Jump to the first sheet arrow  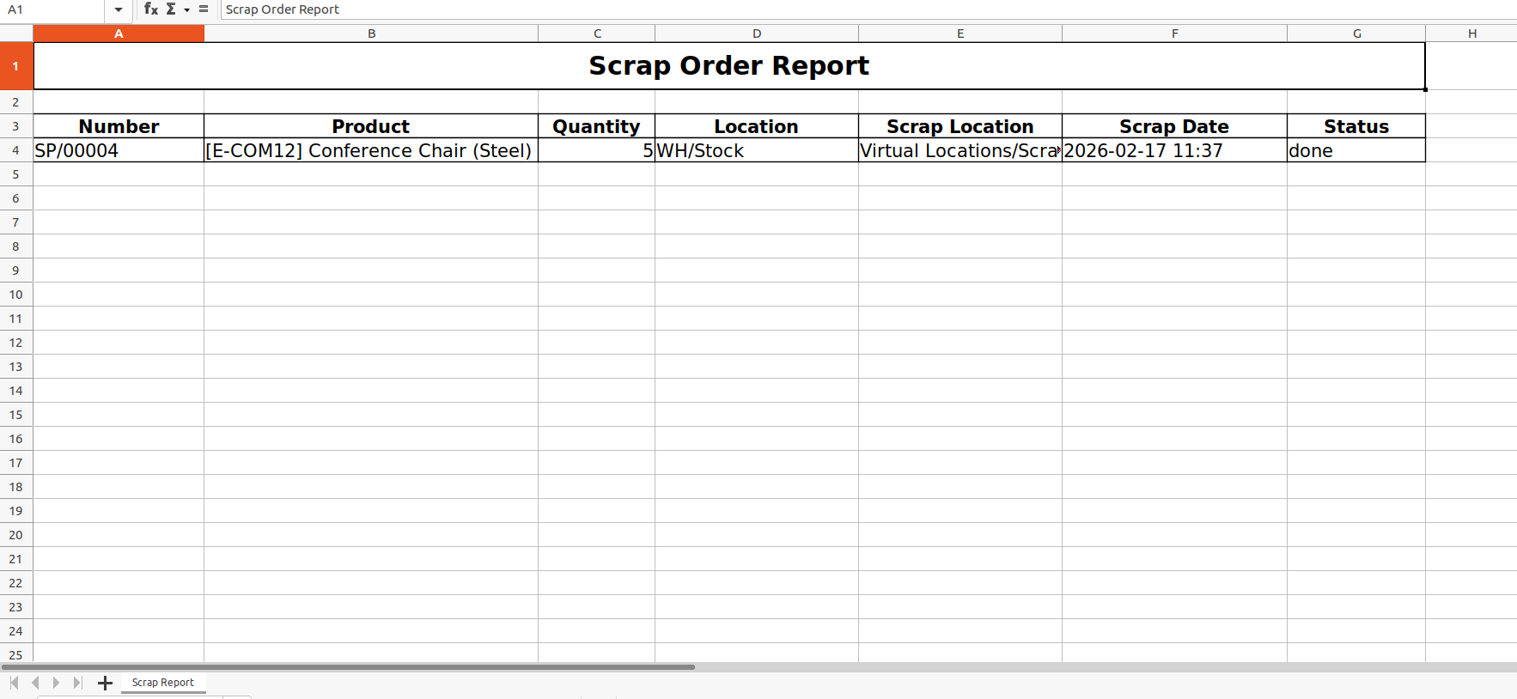15,683
